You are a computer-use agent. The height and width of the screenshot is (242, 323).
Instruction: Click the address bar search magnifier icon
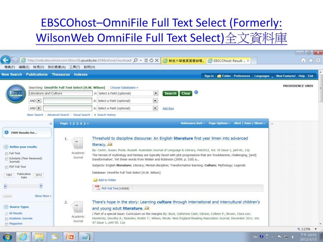[x=135, y=60]
